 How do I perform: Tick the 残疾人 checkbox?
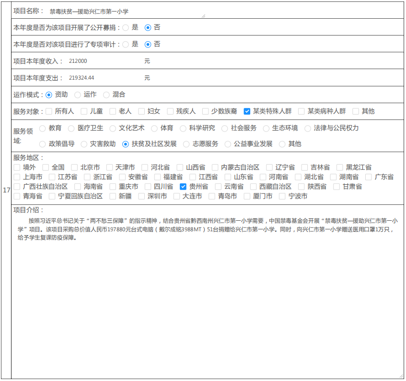[x=170, y=111]
